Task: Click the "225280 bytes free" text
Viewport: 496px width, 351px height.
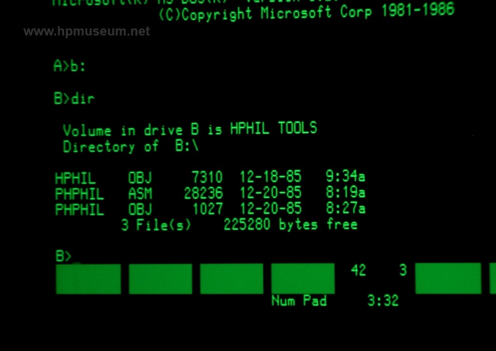Action: (290, 225)
